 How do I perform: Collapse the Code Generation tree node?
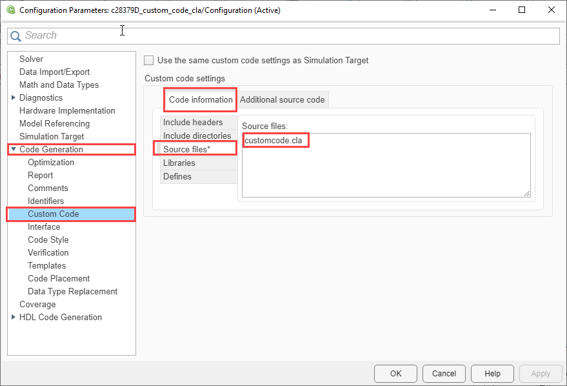click(x=14, y=149)
